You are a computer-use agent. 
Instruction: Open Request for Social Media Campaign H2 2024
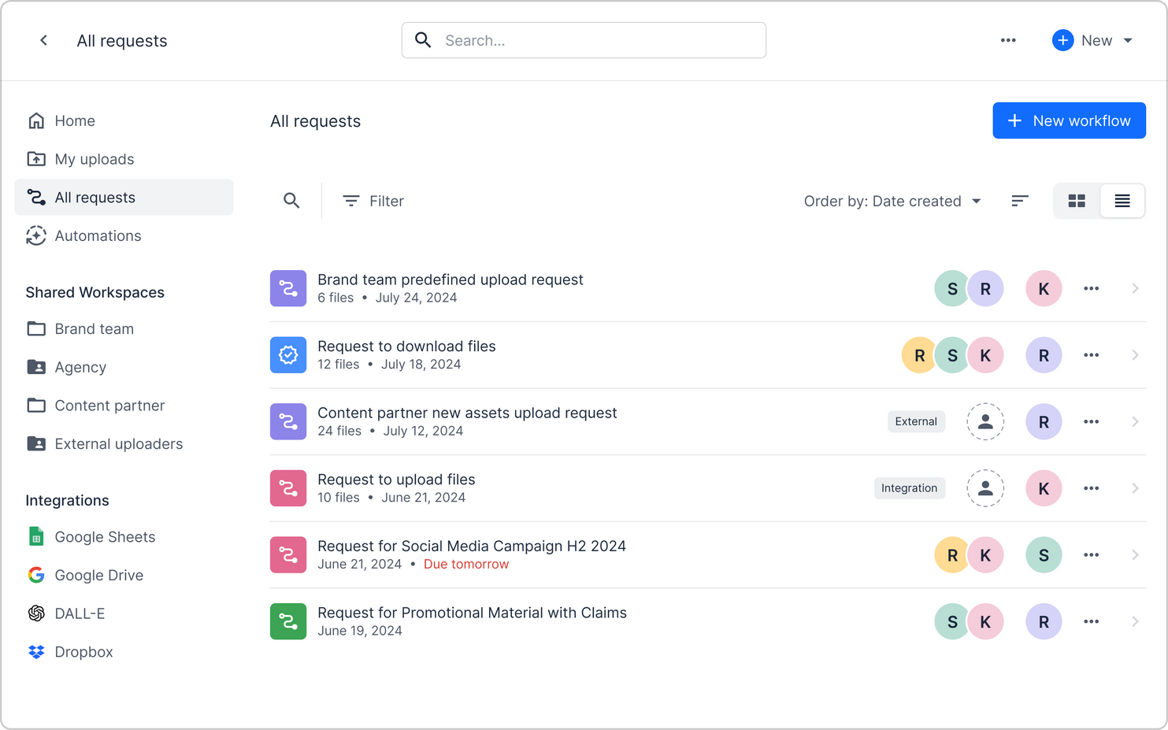(471, 546)
